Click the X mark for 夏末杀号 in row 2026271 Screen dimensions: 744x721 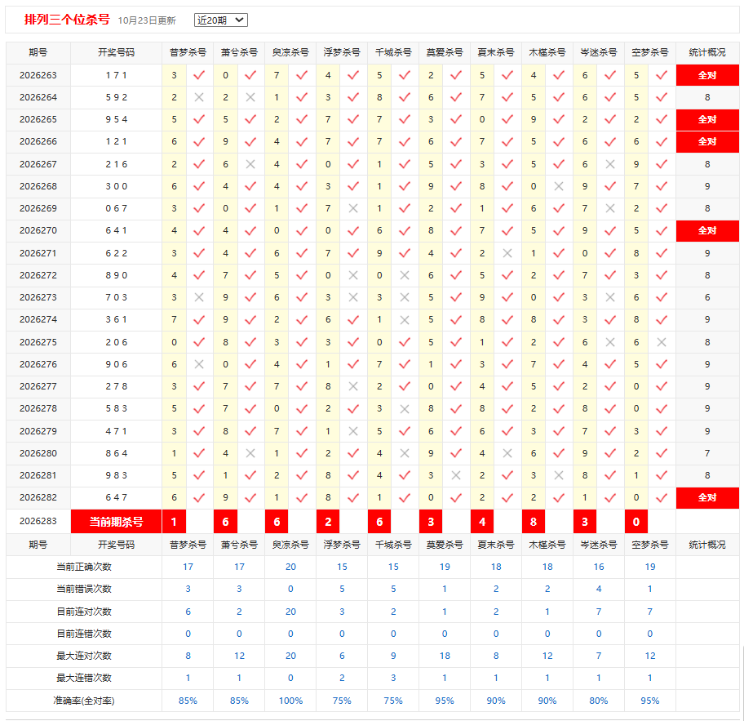[507, 253]
